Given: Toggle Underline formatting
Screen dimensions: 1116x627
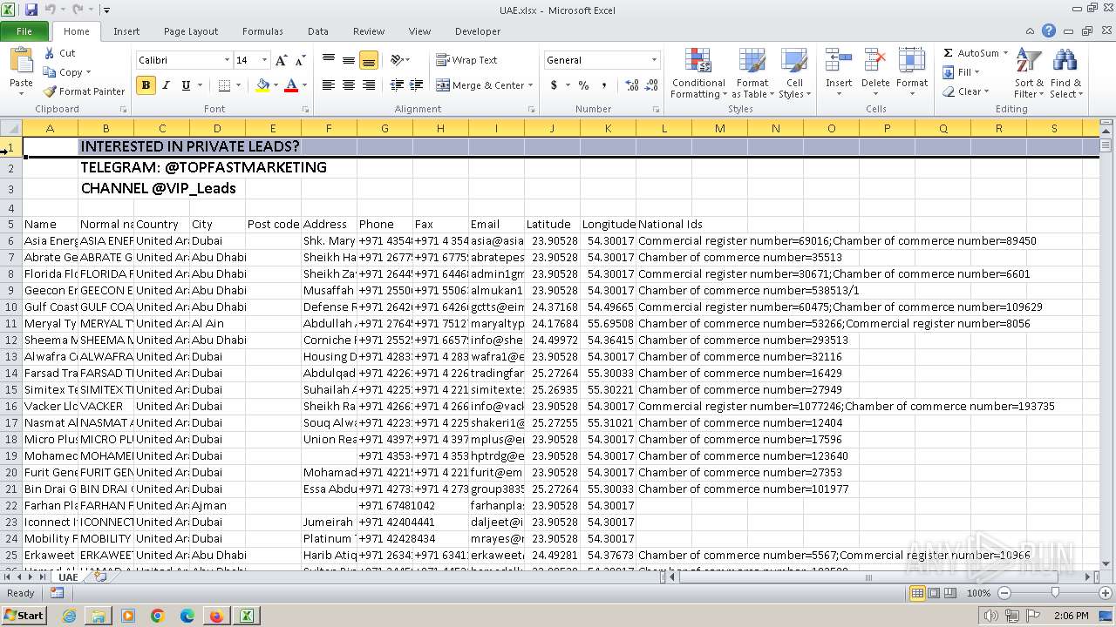Looking at the screenshot, I should pyautogui.click(x=186, y=85).
